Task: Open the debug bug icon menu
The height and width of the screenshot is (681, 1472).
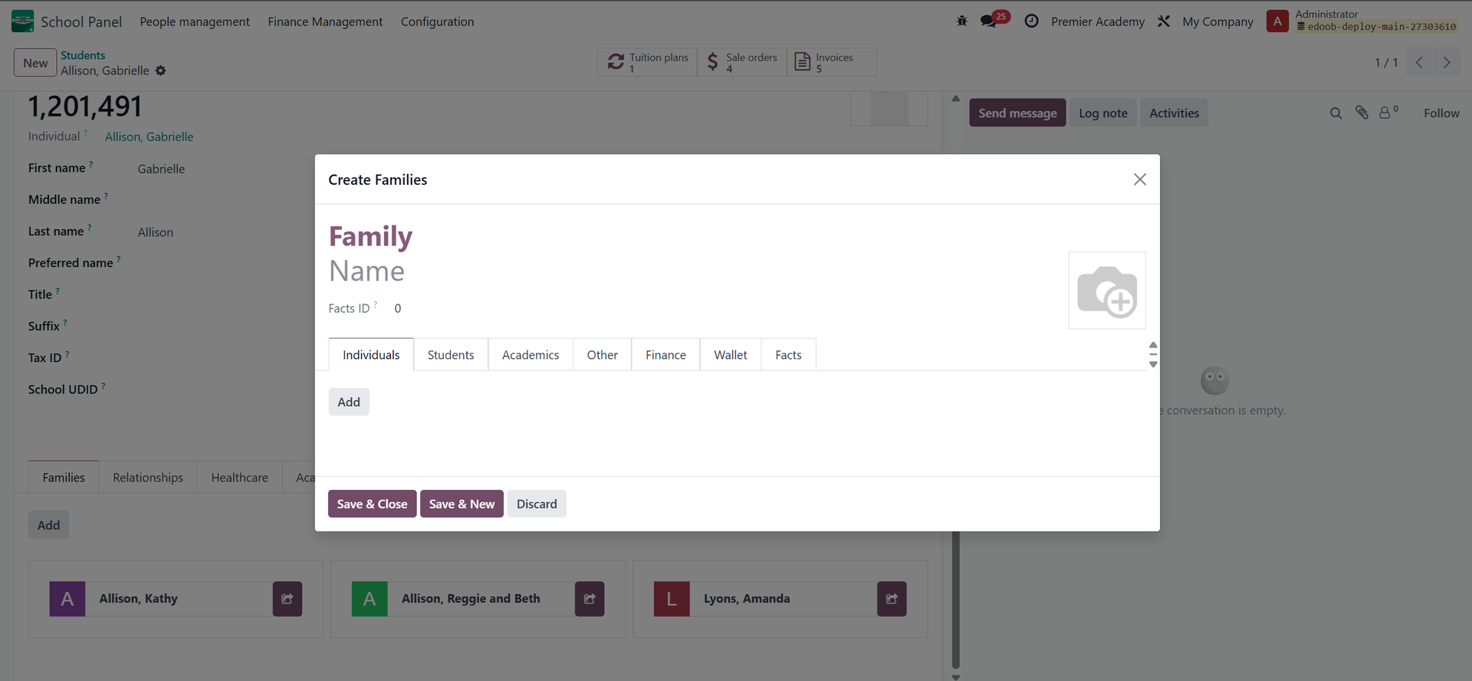Action: point(961,21)
